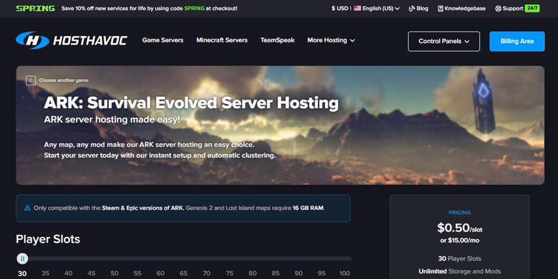The height and width of the screenshot is (279, 558).
Task: Select the 30 slot tick label
Action: click(22, 273)
